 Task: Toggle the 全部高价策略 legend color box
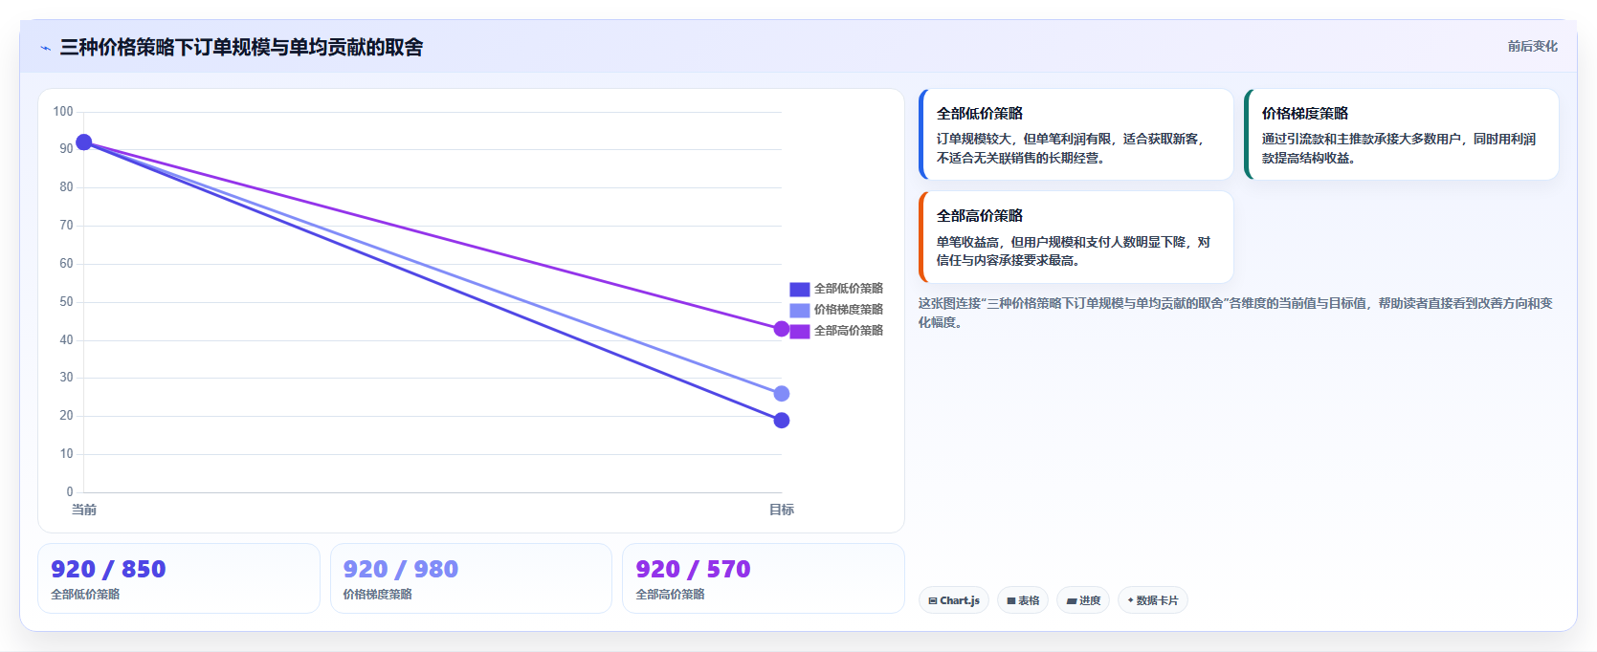coord(800,331)
